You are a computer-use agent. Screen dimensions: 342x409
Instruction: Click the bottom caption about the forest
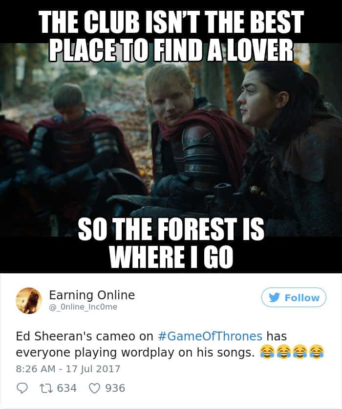point(171,242)
